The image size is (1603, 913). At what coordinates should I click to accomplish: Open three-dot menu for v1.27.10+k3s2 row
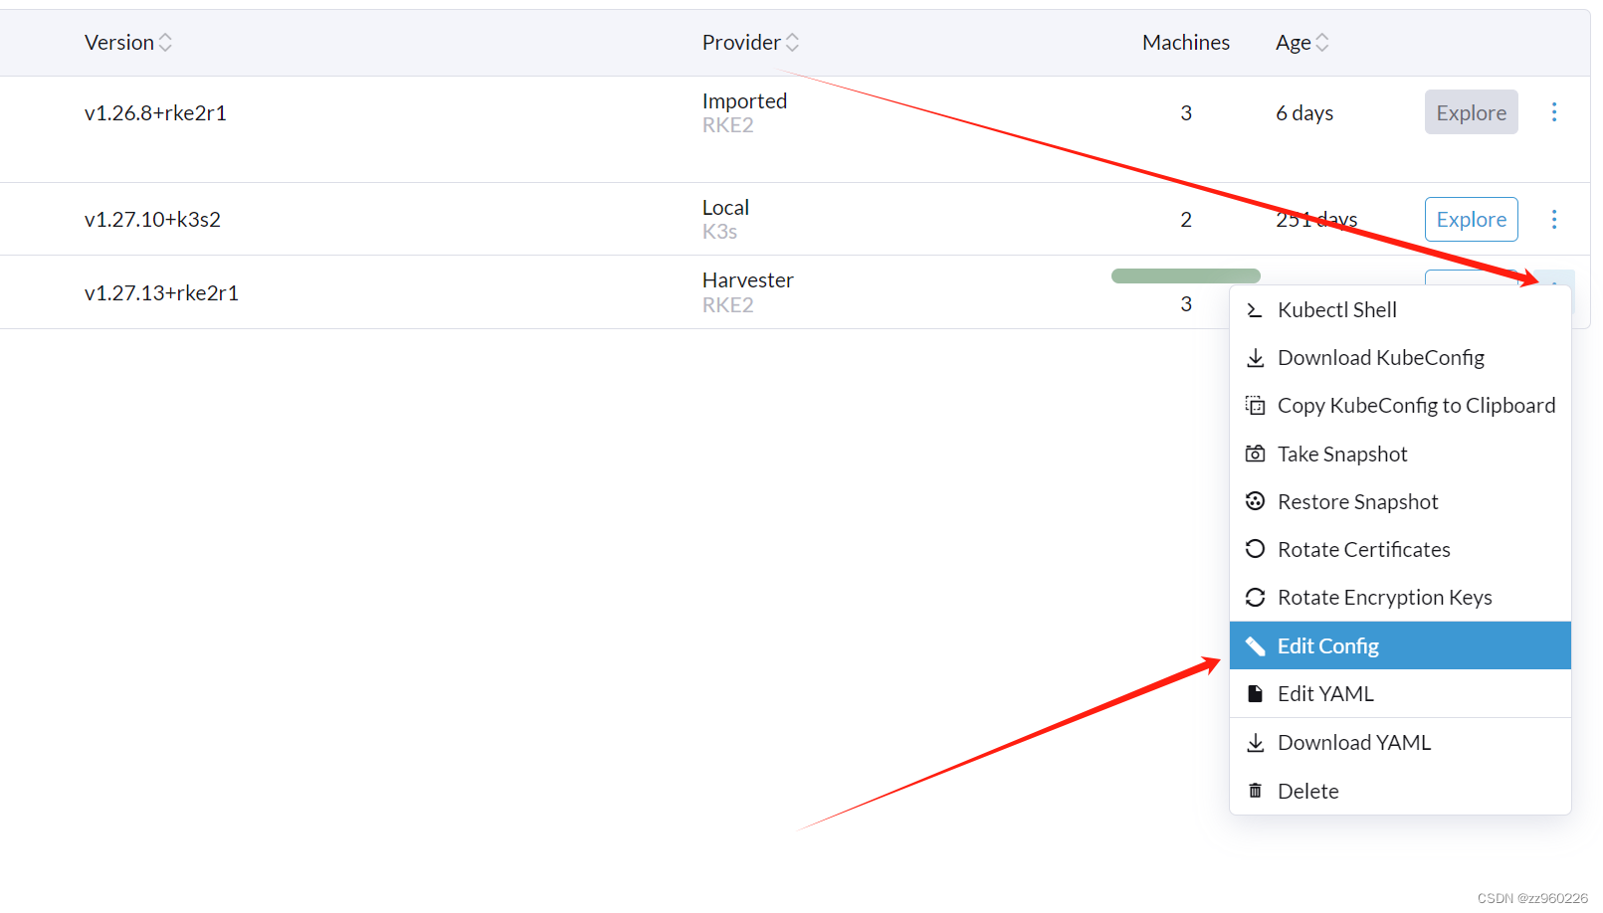tap(1553, 220)
